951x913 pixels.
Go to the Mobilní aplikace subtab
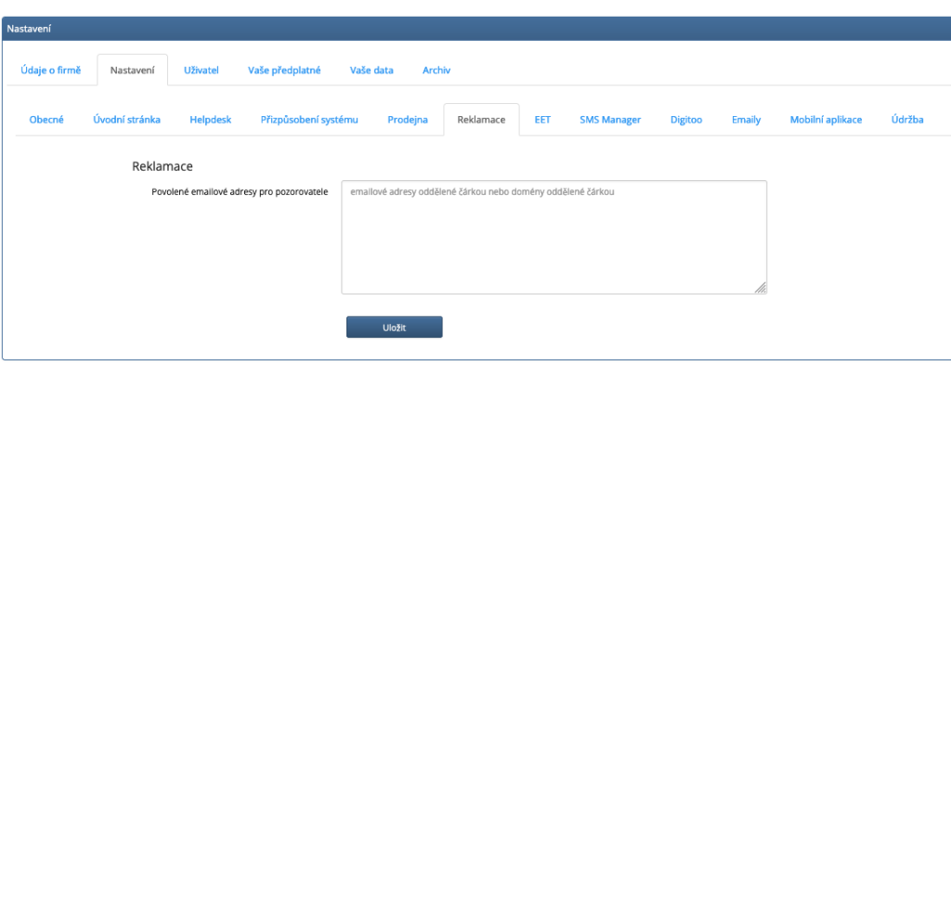coord(826,120)
